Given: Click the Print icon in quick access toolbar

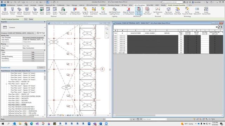Looking at the screenshot, I should point(24,2).
